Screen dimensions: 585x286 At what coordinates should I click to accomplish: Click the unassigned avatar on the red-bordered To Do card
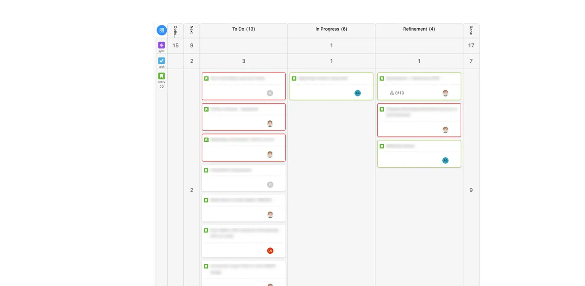tap(270, 93)
